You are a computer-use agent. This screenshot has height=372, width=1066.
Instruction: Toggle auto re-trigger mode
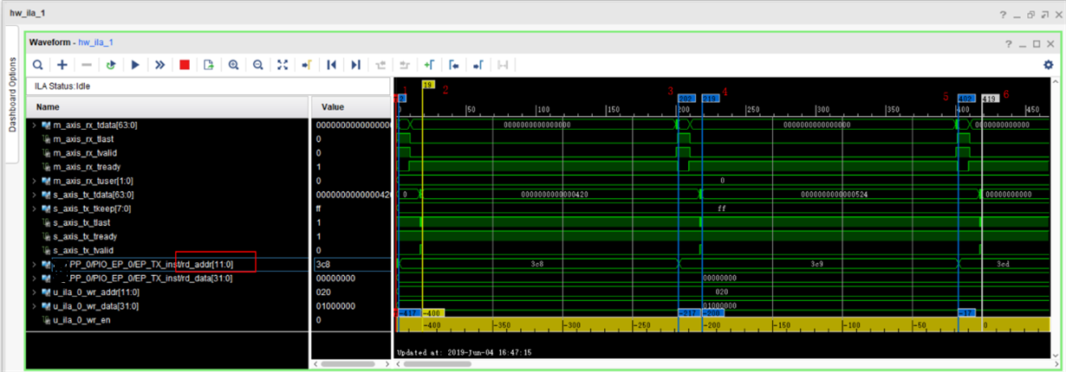coord(111,65)
